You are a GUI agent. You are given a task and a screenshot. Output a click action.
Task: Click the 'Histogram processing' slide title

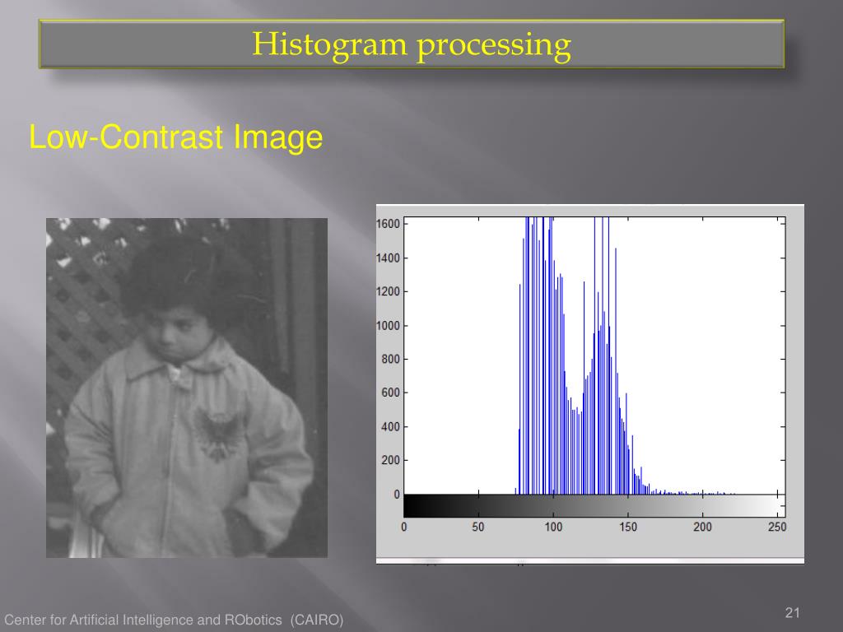click(412, 44)
